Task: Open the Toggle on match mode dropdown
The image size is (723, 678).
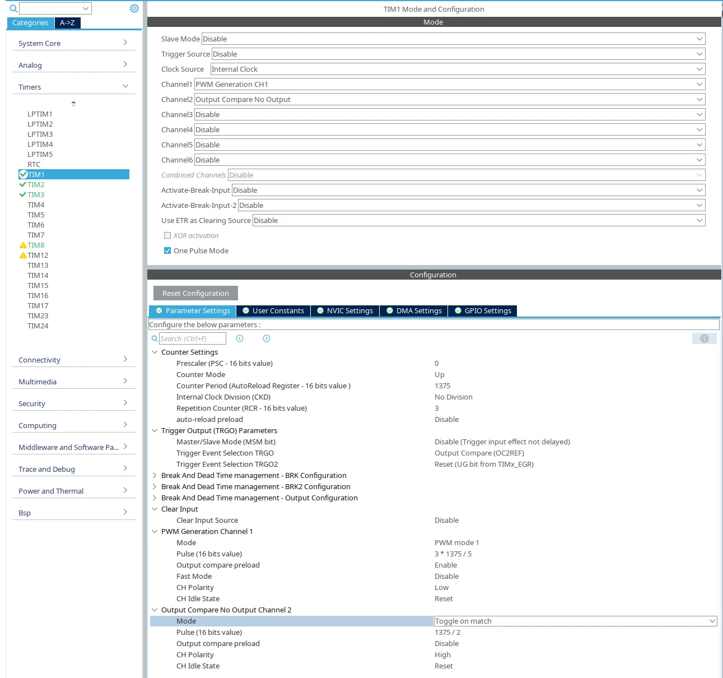Action: click(576, 621)
